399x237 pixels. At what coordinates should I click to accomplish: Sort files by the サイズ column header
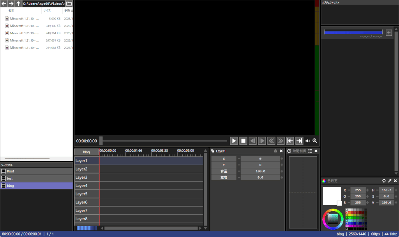point(48,11)
